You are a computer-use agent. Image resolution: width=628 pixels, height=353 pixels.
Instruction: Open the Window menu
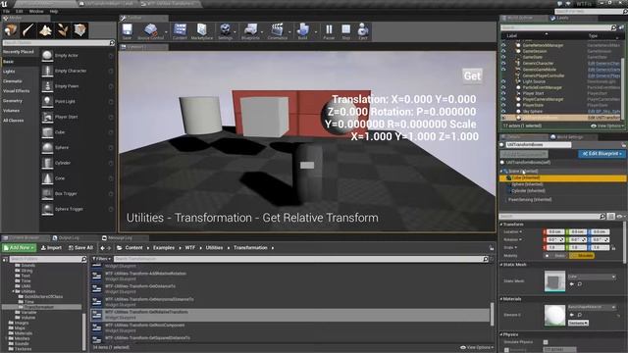(x=36, y=11)
